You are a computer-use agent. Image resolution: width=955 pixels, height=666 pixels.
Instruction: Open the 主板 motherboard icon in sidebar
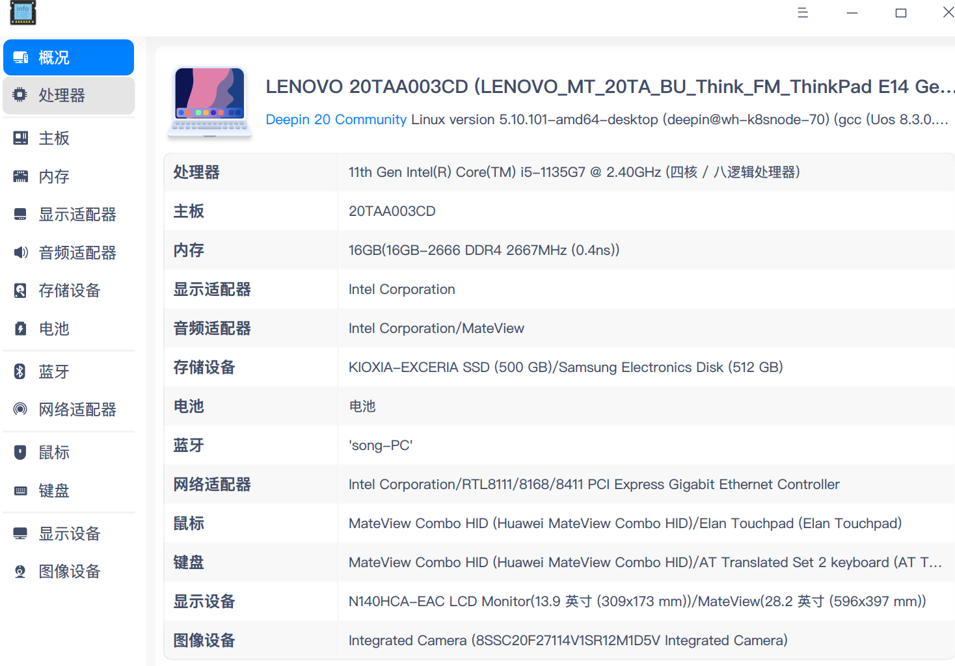[21, 138]
